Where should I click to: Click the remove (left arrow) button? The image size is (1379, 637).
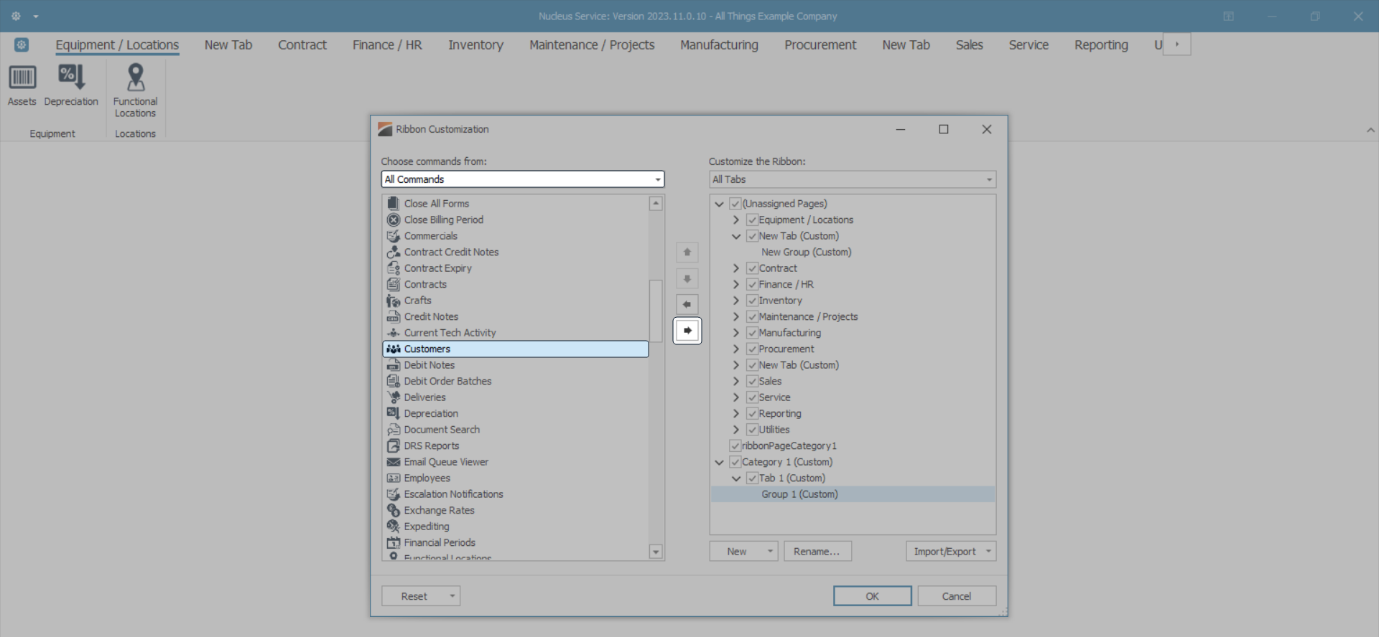coord(687,304)
